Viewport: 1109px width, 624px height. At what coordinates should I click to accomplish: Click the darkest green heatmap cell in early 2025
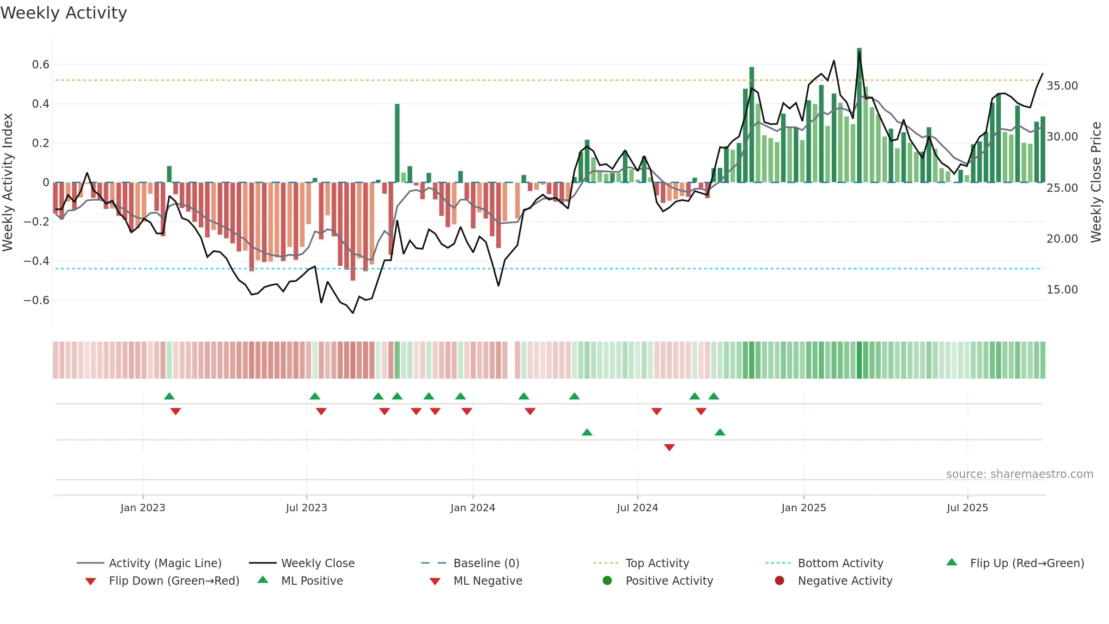coord(859,360)
